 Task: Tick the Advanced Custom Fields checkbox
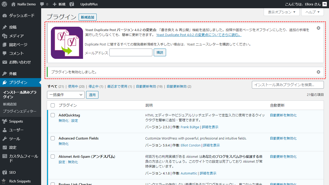pos(53,138)
